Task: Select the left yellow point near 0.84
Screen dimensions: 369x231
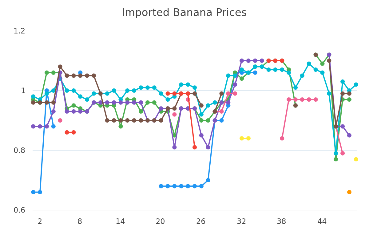Action: click(x=242, y=138)
